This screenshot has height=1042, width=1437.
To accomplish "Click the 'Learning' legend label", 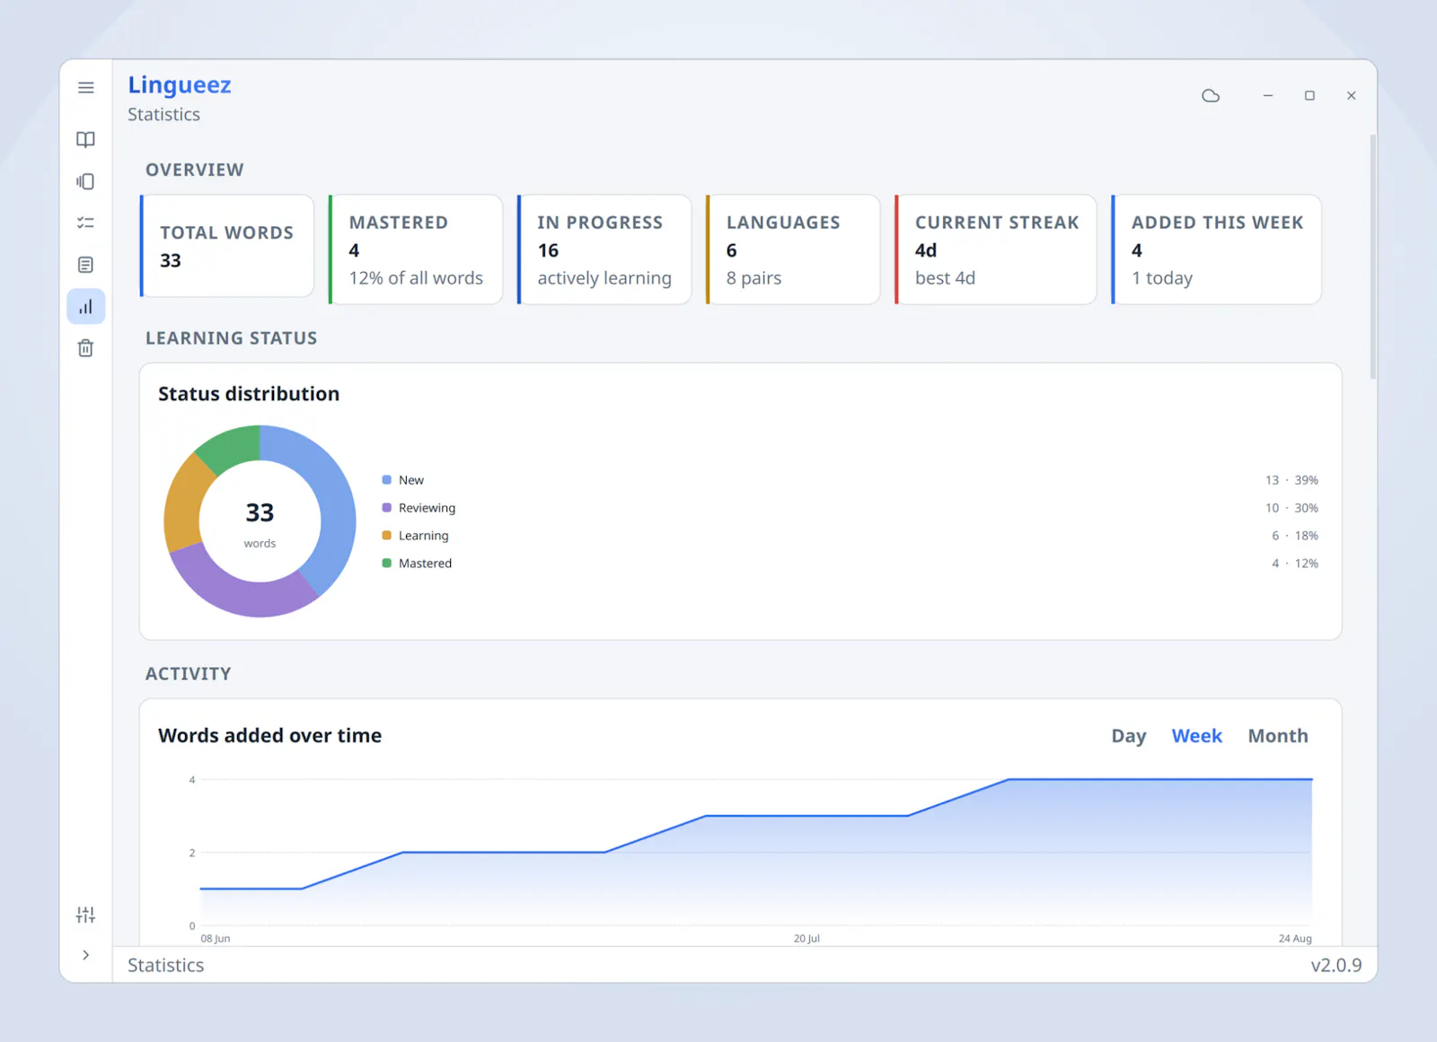I will pyautogui.click(x=424, y=536).
